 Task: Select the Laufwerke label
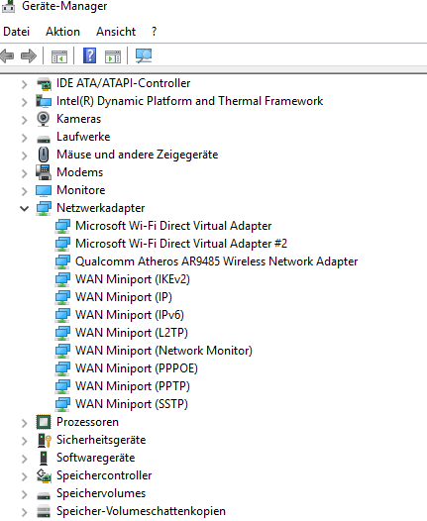pyautogui.click(x=83, y=137)
